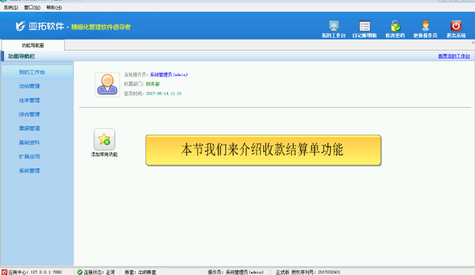Expand 出纳管理 in sidebar
Screen dimensions: 475x275
(29, 86)
